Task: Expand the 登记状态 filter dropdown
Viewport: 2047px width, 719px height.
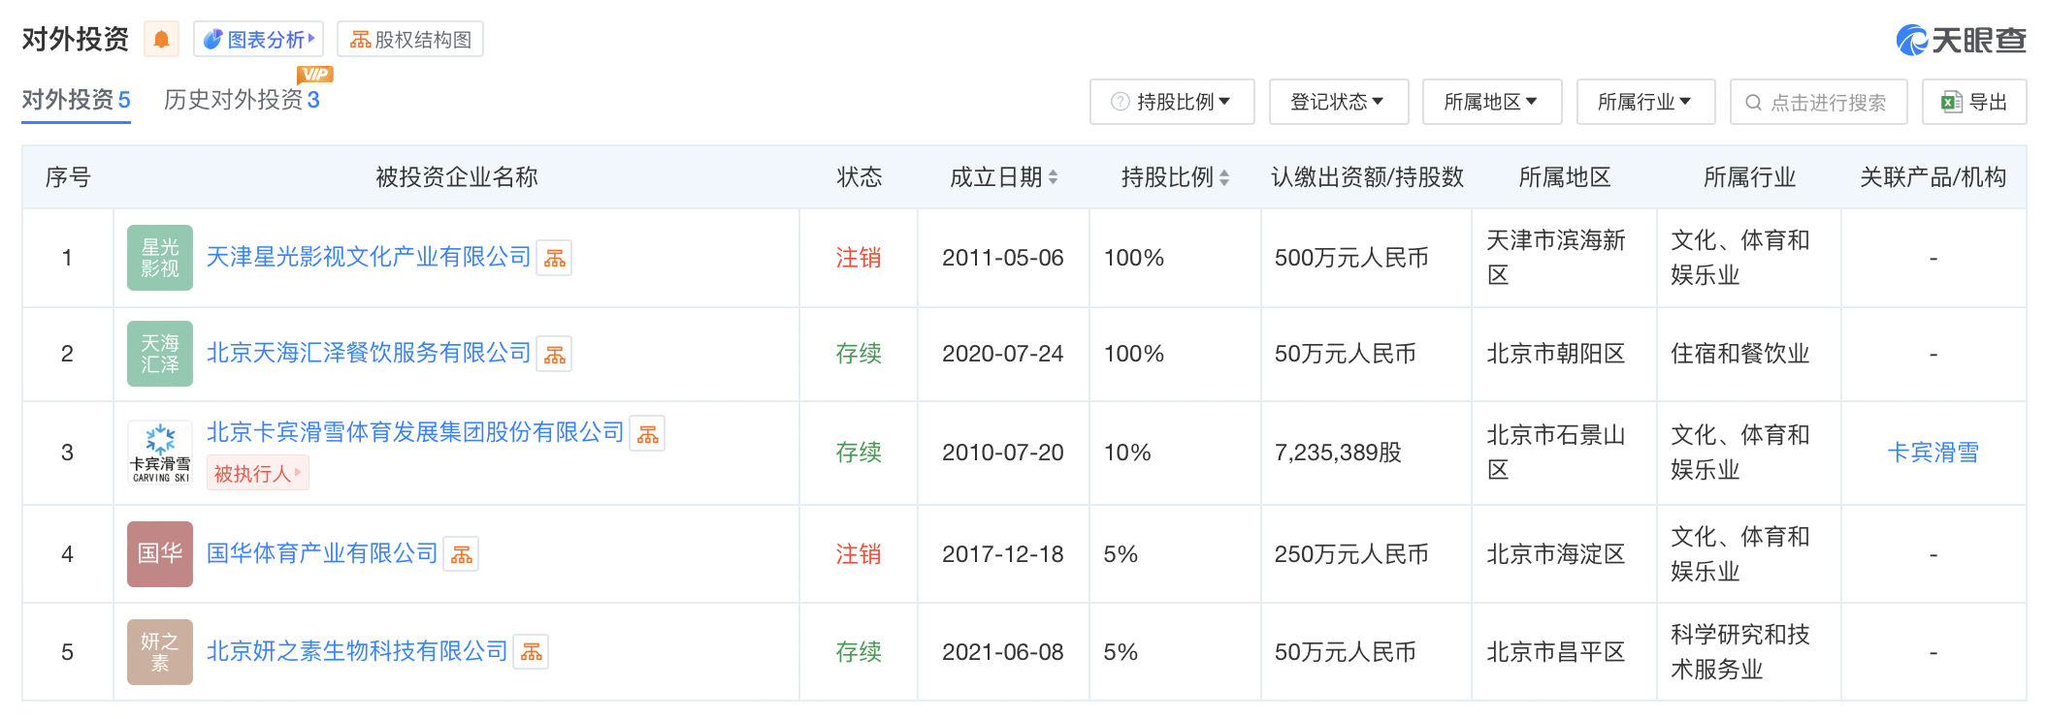Action: coord(1339,102)
